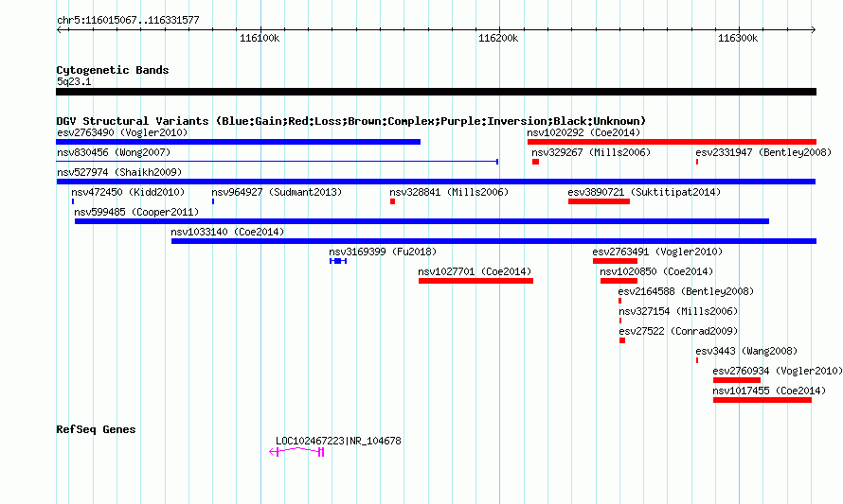The height and width of the screenshot is (504, 843).
Task: Click the esv2763491 (Vogler2010) red bar
Action: point(615,261)
